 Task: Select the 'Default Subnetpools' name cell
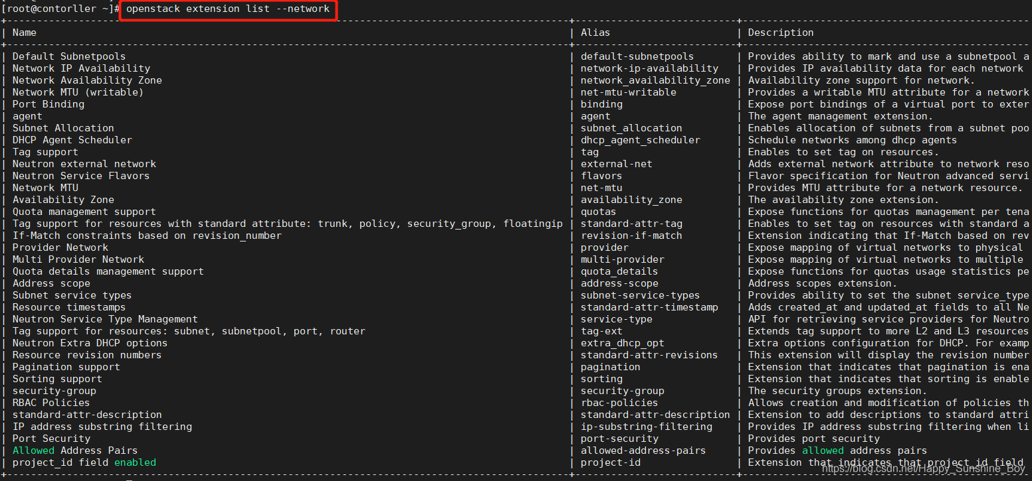pyautogui.click(x=69, y=56)
